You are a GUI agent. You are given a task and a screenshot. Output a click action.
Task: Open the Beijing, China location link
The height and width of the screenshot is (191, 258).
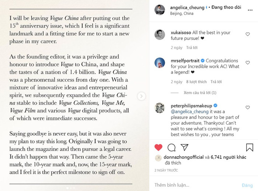tap(182, 13)
